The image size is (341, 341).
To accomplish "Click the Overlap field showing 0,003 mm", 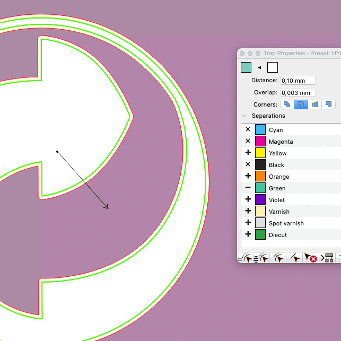I will pyautogui.click(x=298, y=93).
